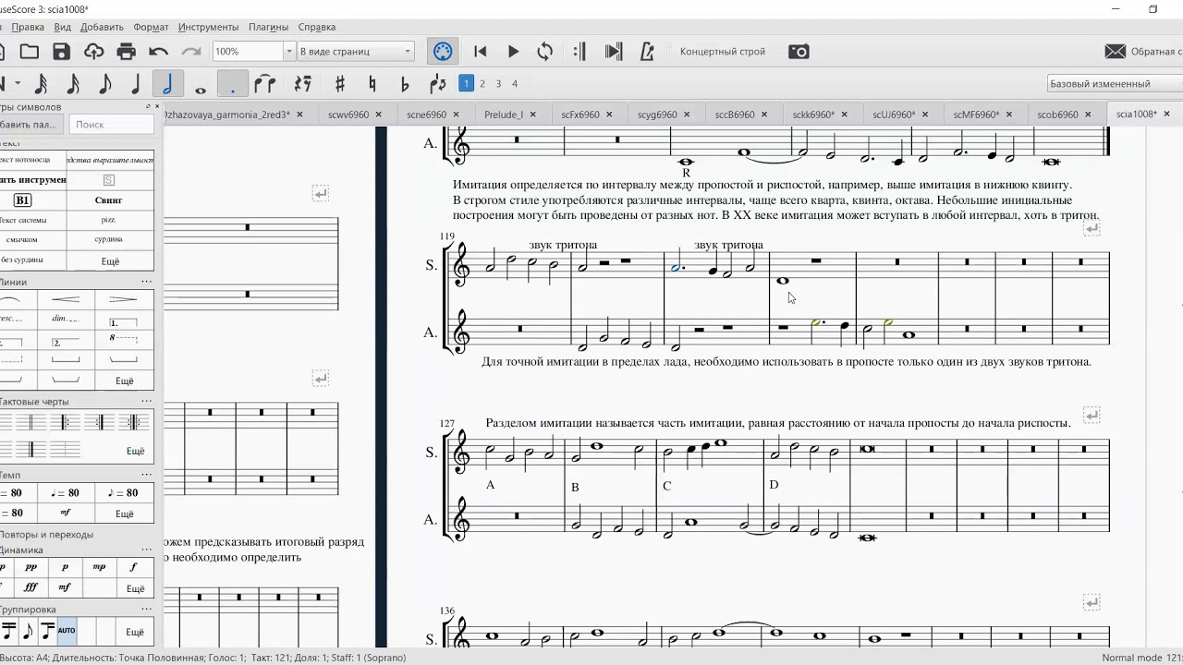Screen dimensions: 1183x665
Task: Switch to the scwv6960 tab
Action: [x=348, y=115]
